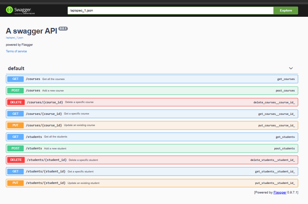Screen dimensions: 308x204
Task: Click the post_students operation ID
Action: pyautogui.click(x=284, y=149)
